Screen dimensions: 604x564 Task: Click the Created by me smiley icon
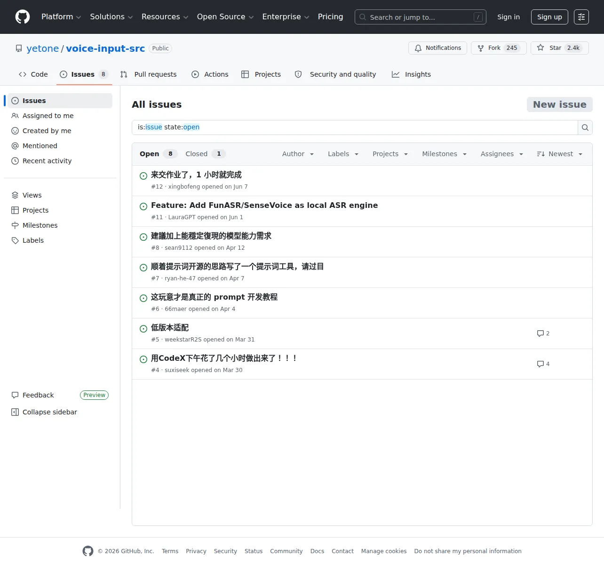(15, 131)
